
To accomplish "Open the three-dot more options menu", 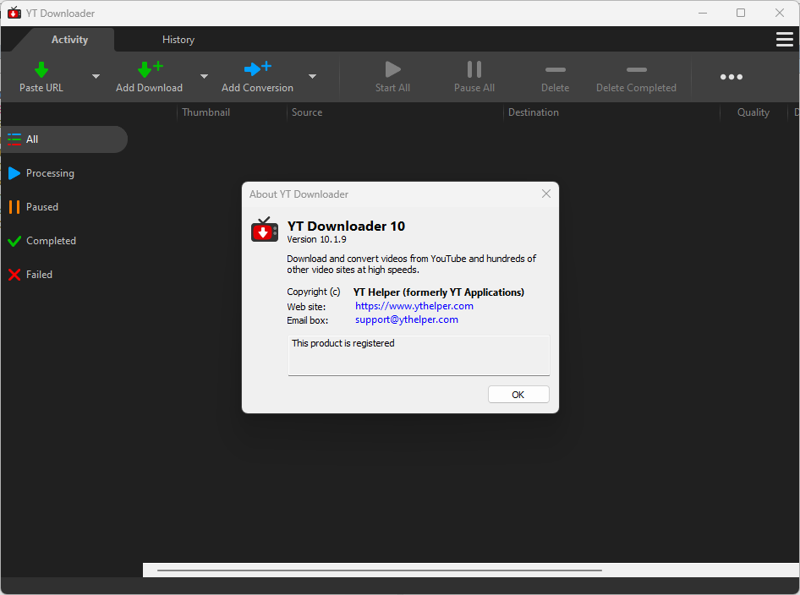I will (x=732, y=76).
